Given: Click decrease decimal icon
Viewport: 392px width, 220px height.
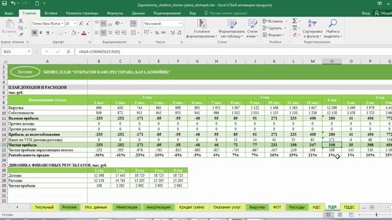Looking at the screenshot, I should 179,32.
